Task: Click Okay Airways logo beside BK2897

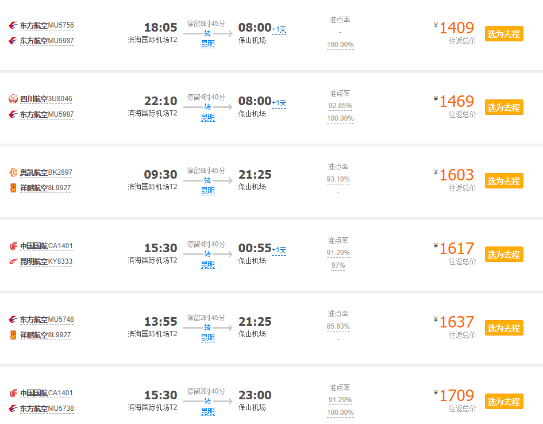Action: tap(13, 172)
